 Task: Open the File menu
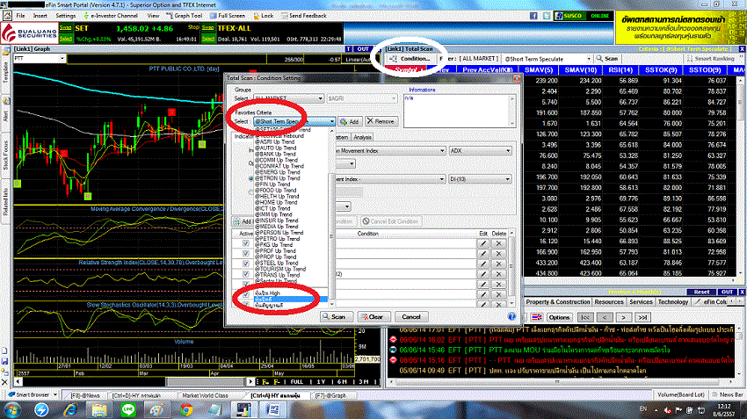coord(20,16)
